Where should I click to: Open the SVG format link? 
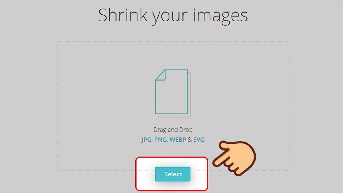pos(199,140)
